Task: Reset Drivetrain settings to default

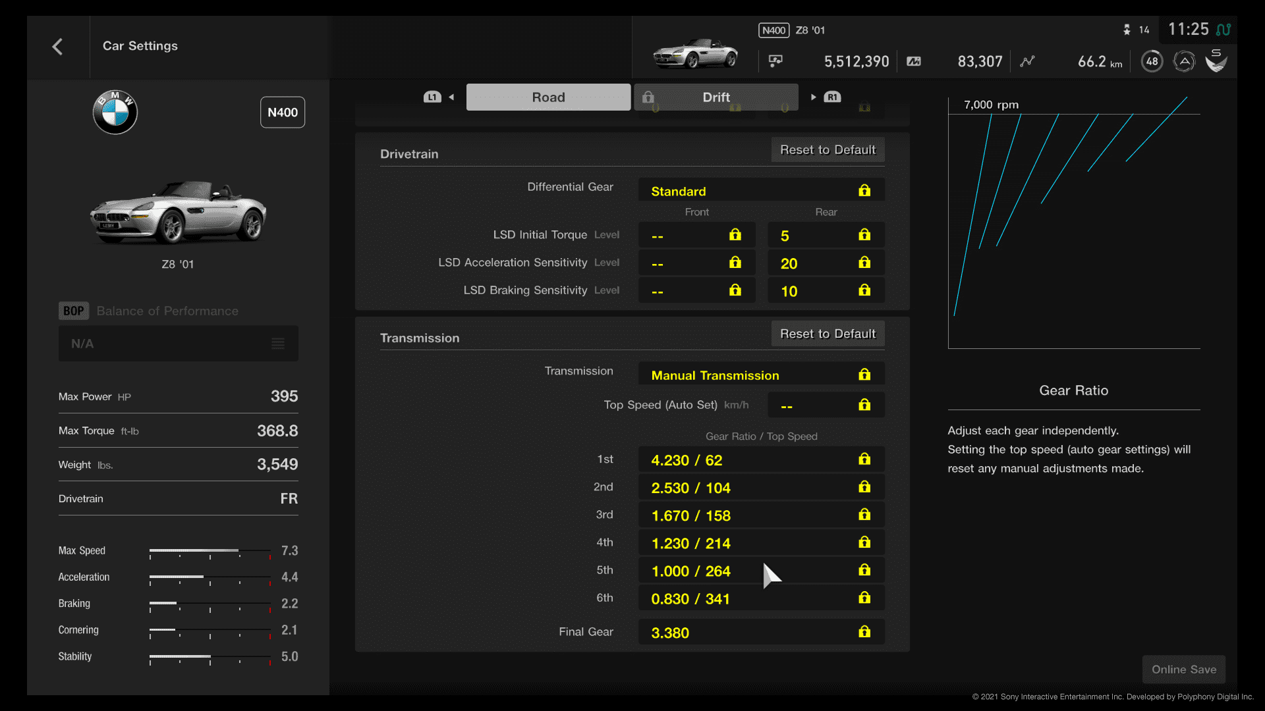Action: tap(828, 149)
